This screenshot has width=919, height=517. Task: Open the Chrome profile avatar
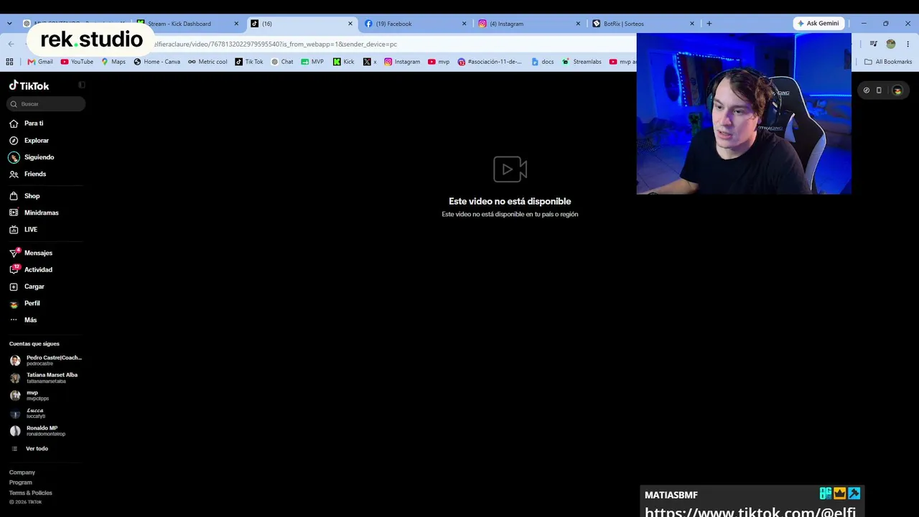click(x=891, y=45)
